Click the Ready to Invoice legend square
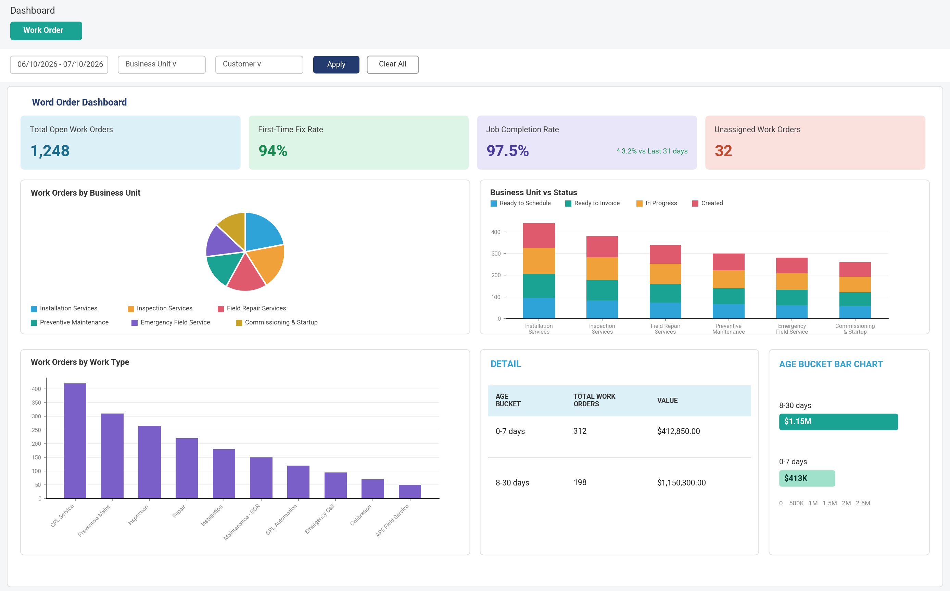 (568, 203)
